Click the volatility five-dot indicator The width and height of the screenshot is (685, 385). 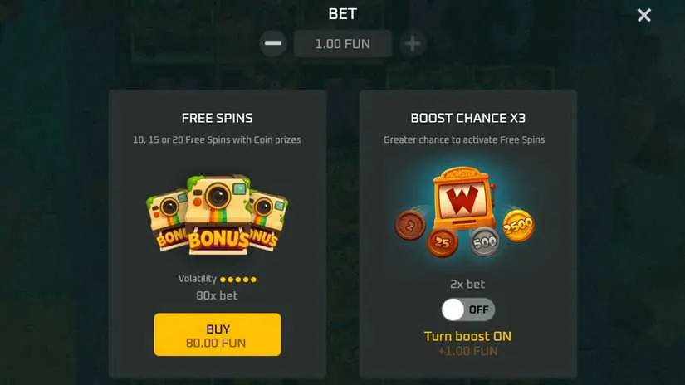(x=238, y=280)
